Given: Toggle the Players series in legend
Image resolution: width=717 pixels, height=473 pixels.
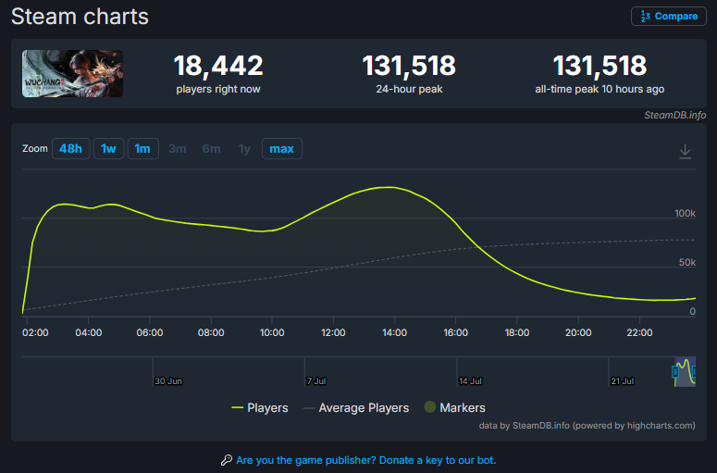Looking at the screenshot, I should (260, 407).
